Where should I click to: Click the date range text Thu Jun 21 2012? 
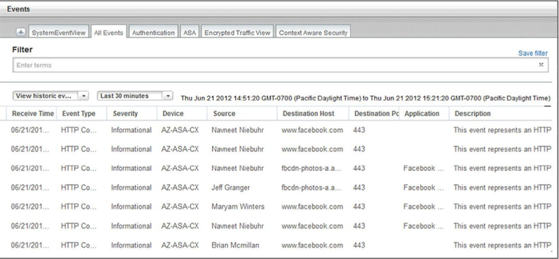365,98
